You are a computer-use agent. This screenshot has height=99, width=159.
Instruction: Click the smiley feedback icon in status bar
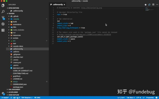(156, 97)
